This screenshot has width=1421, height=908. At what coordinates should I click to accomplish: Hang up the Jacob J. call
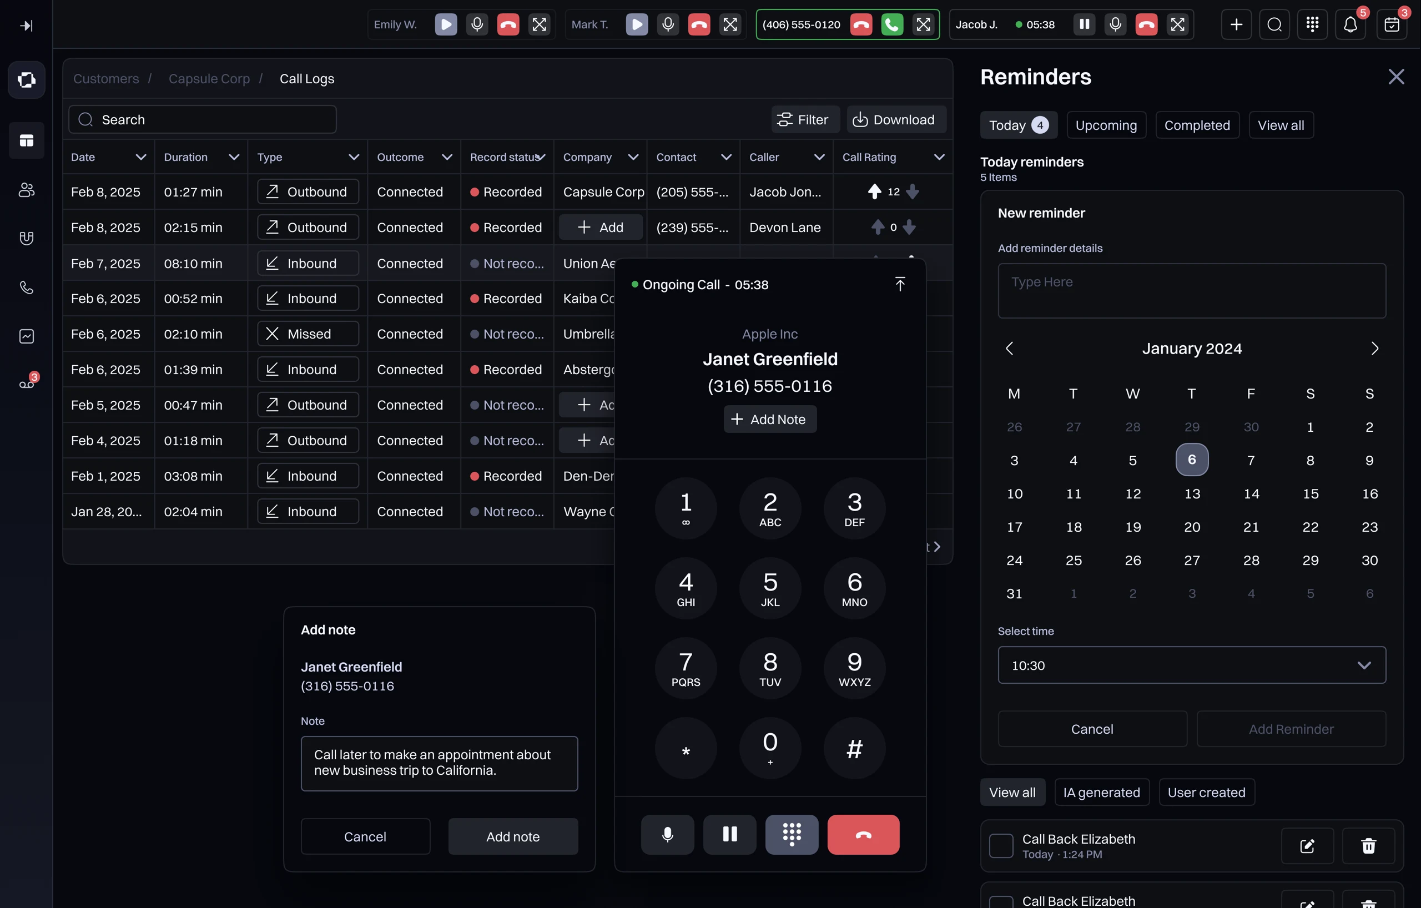[x=1146, y=24]
